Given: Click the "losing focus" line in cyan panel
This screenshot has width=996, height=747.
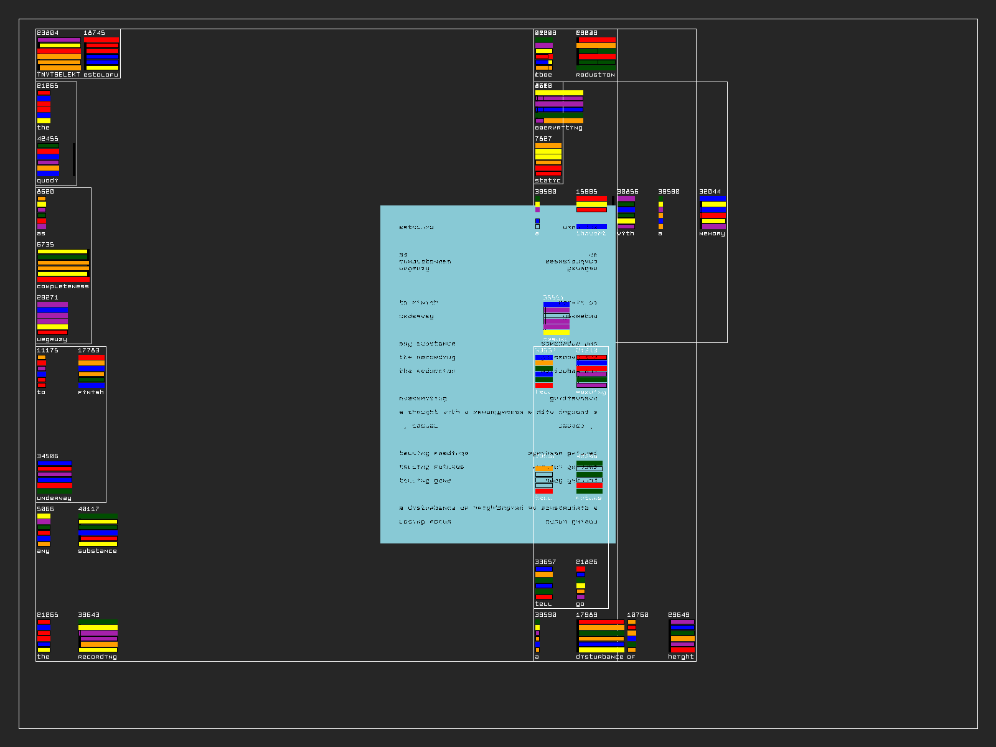Looking at the screenshot, I should pyautogui.click(x=425, y=522).
